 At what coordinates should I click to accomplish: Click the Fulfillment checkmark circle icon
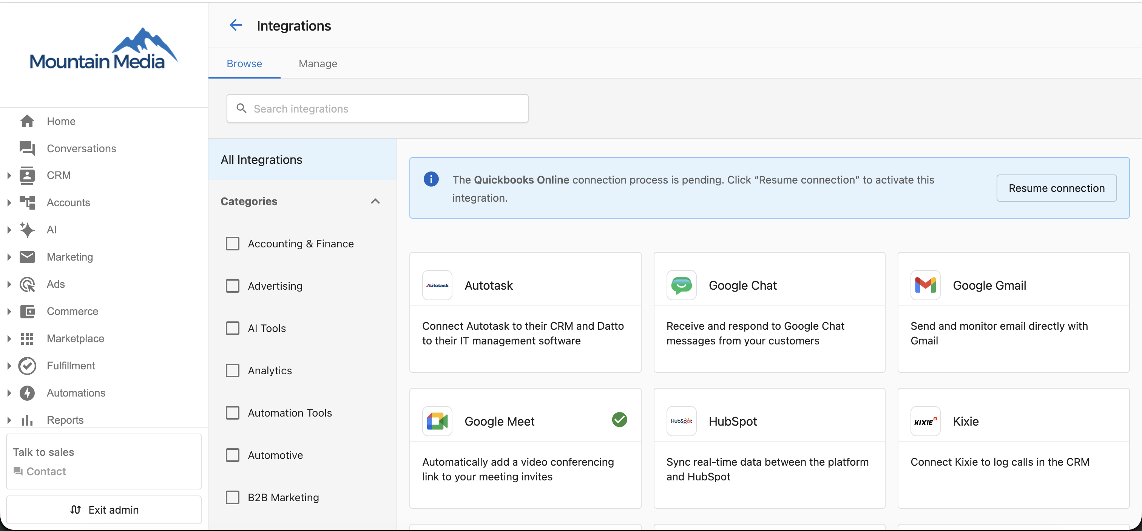tap(27, 366)
